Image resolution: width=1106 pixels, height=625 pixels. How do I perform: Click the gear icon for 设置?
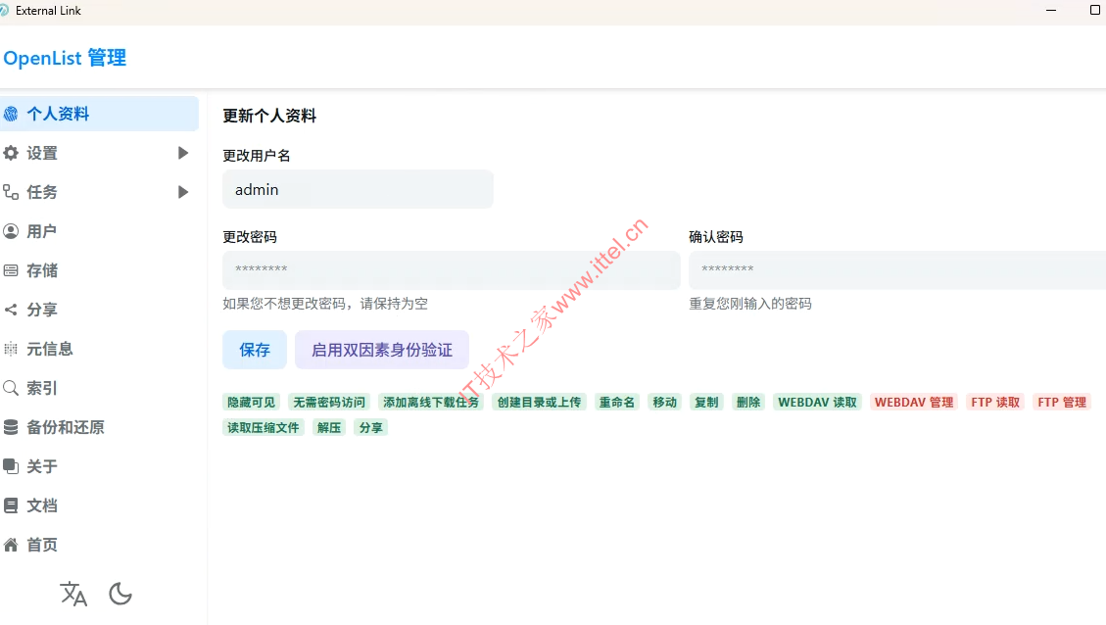[x=11, y=153]
